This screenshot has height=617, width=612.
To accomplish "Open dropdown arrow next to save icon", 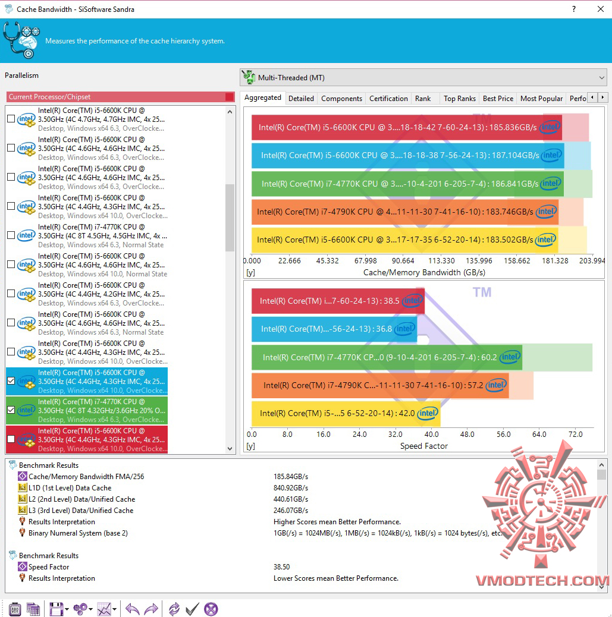I will tap(67, 609).
